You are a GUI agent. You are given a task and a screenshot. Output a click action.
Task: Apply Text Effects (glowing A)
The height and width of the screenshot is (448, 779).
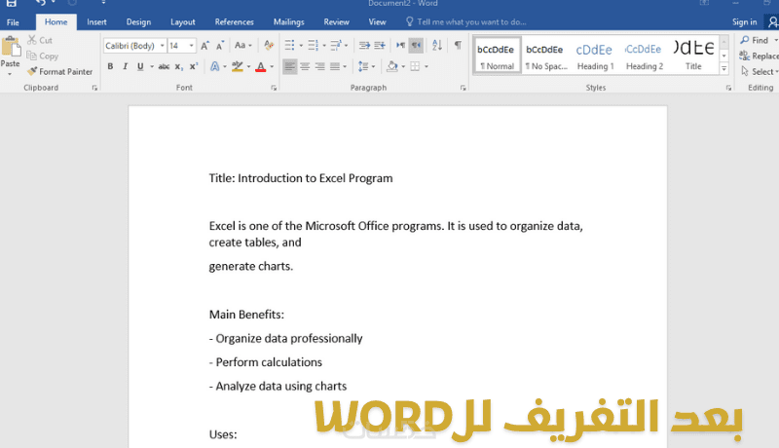tap(214, 66)
